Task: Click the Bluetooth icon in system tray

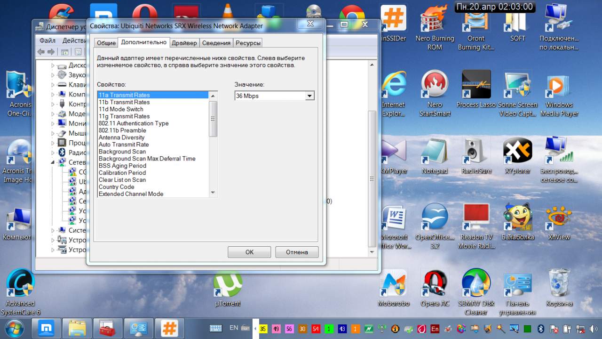Action: 541,328
